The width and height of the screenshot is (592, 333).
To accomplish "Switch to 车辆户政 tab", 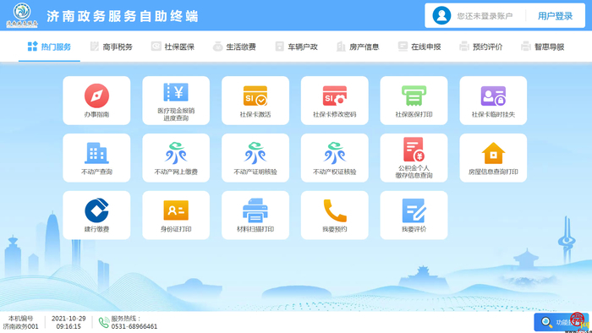I will tap(296, 46).
